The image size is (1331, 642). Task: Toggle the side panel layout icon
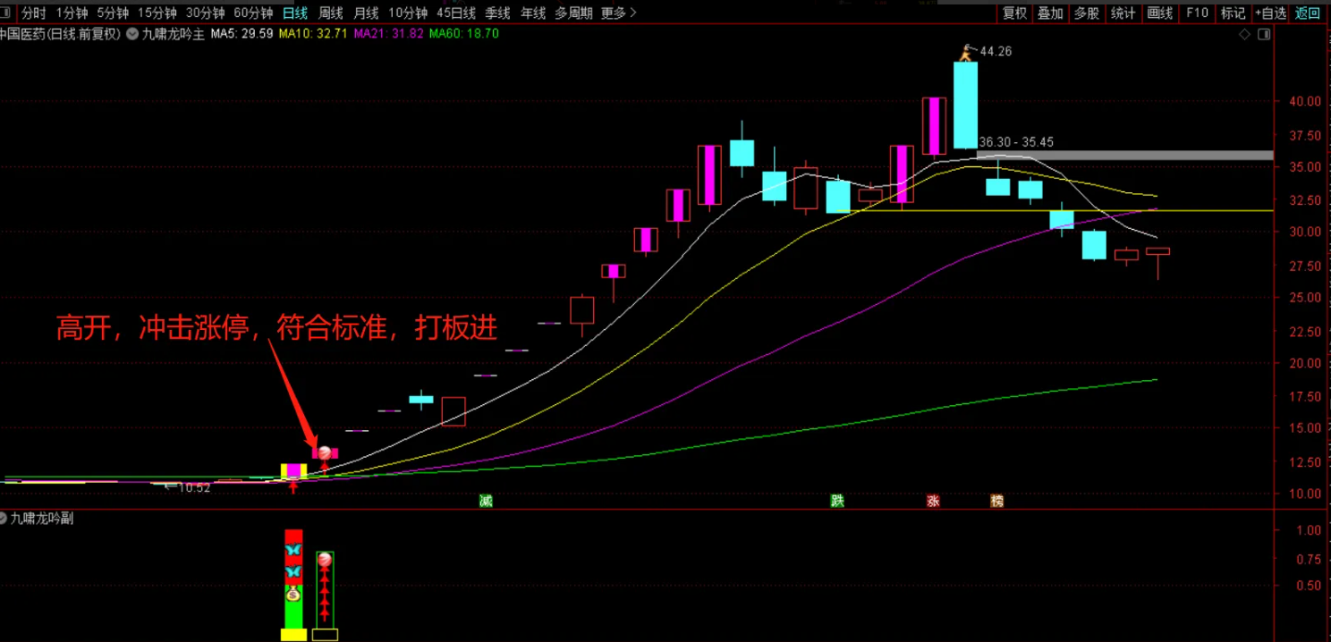coord(1264,34)
